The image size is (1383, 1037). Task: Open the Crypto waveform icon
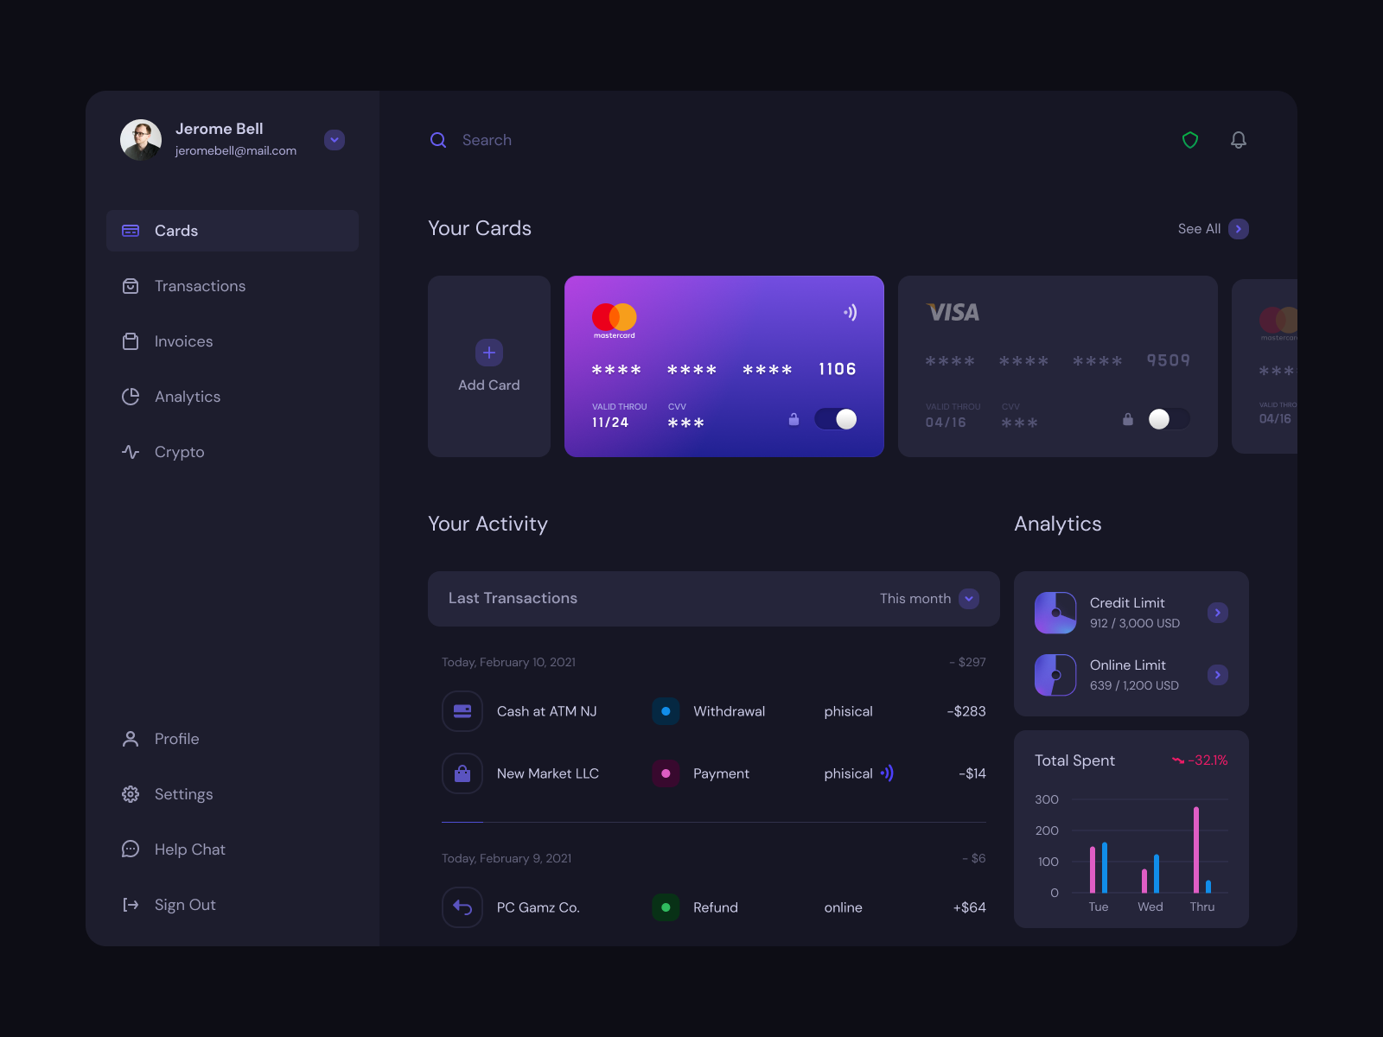coord(131,451)
